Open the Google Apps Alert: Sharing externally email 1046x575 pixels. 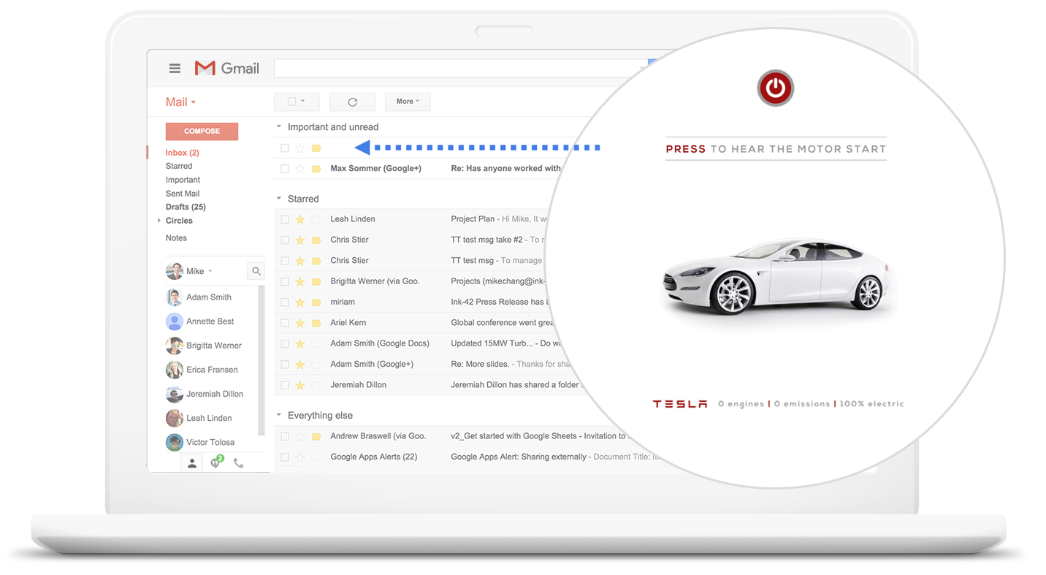[519, 457]
